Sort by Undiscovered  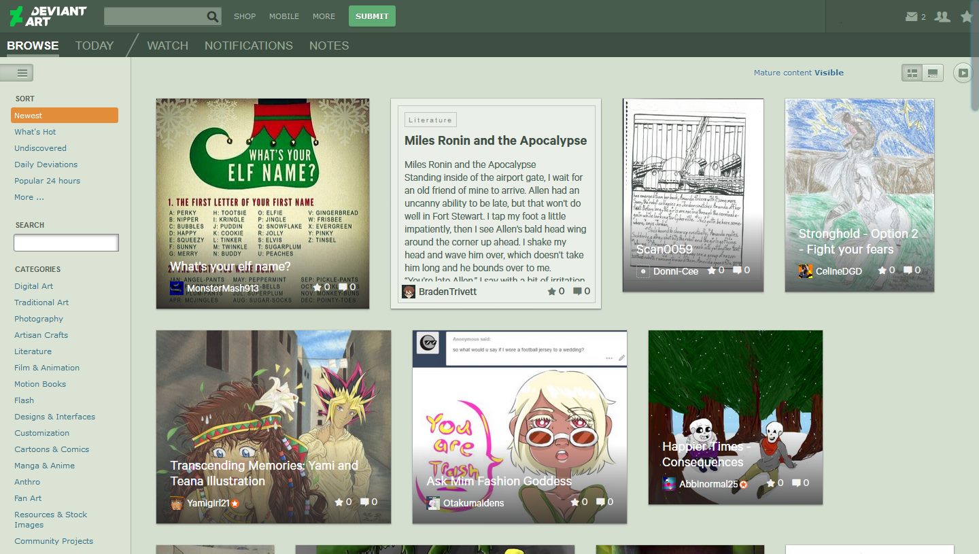tap(41, 148)
